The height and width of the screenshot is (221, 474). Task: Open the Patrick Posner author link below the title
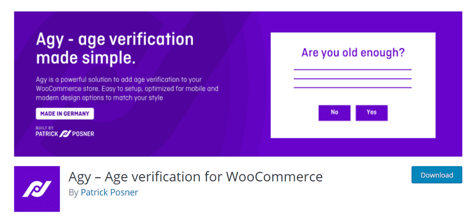click(109, 192)
